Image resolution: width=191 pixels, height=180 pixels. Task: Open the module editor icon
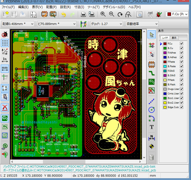pyautogui.click(x=44, y=14)
